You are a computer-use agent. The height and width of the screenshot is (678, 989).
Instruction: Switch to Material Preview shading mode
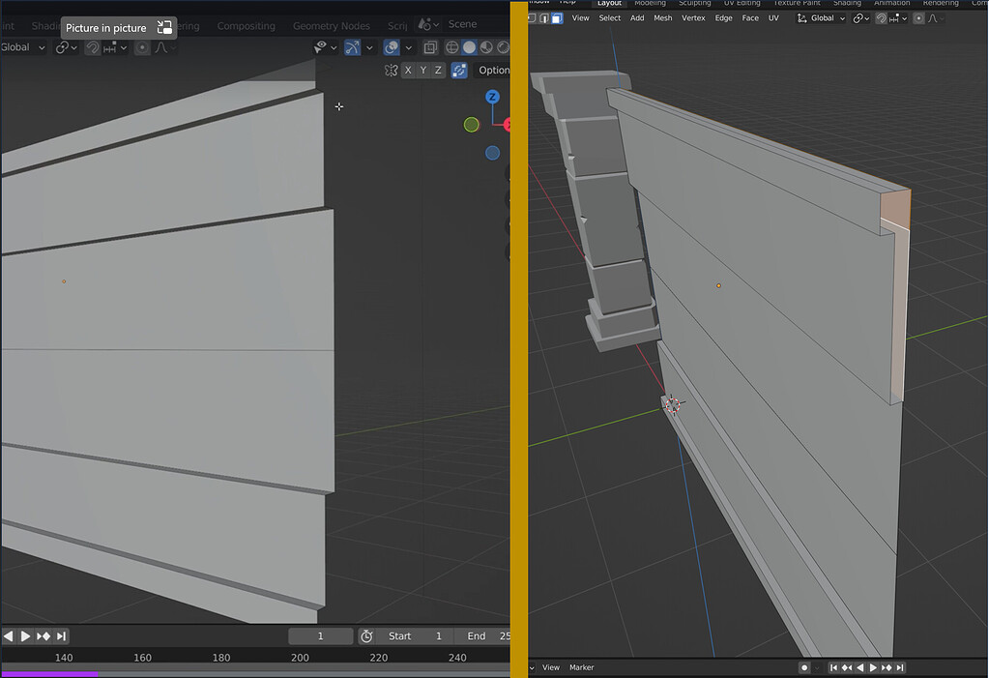pos(484,46)
